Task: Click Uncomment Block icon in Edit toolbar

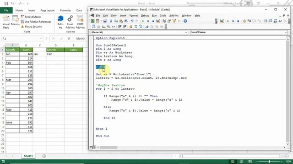Action: pos(141,26)
